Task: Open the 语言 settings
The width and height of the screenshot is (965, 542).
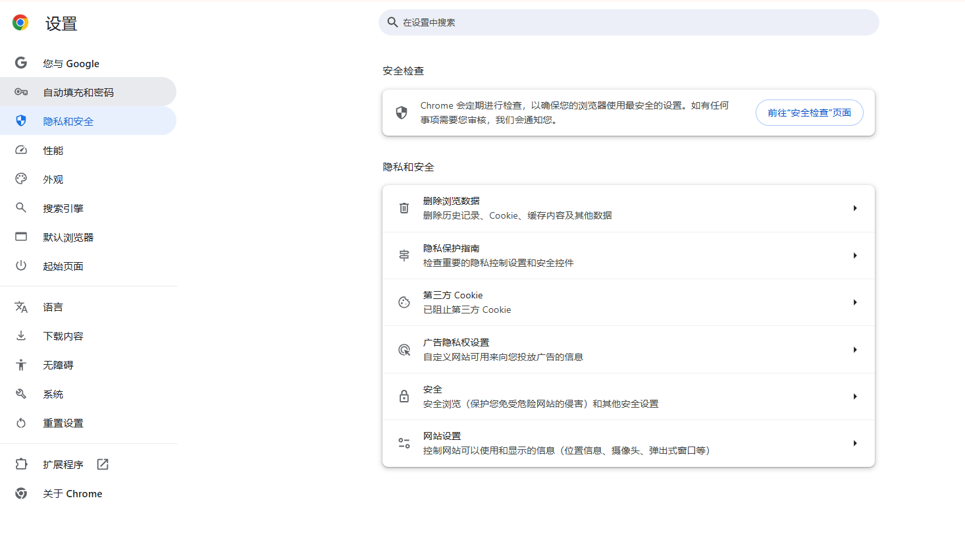Action: [88, 307]
